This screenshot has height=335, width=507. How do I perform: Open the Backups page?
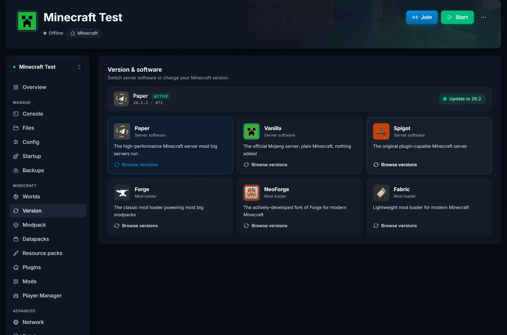pos(48,171)
